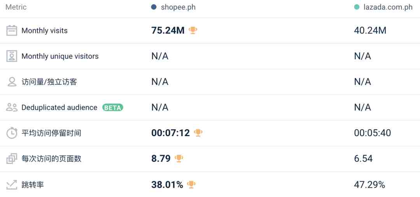Select the shopee.ph column header
The height and width of the screenshot is (197, 420).
(173, 7)
